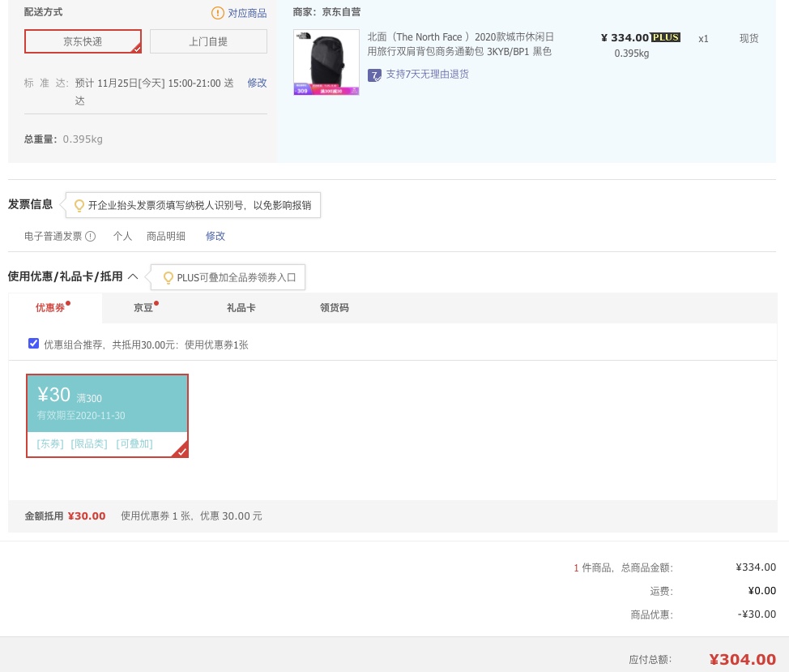The image size is (789, 672).
Task: Open 支持7天无理由退货 link
Action: coord(427,75)
